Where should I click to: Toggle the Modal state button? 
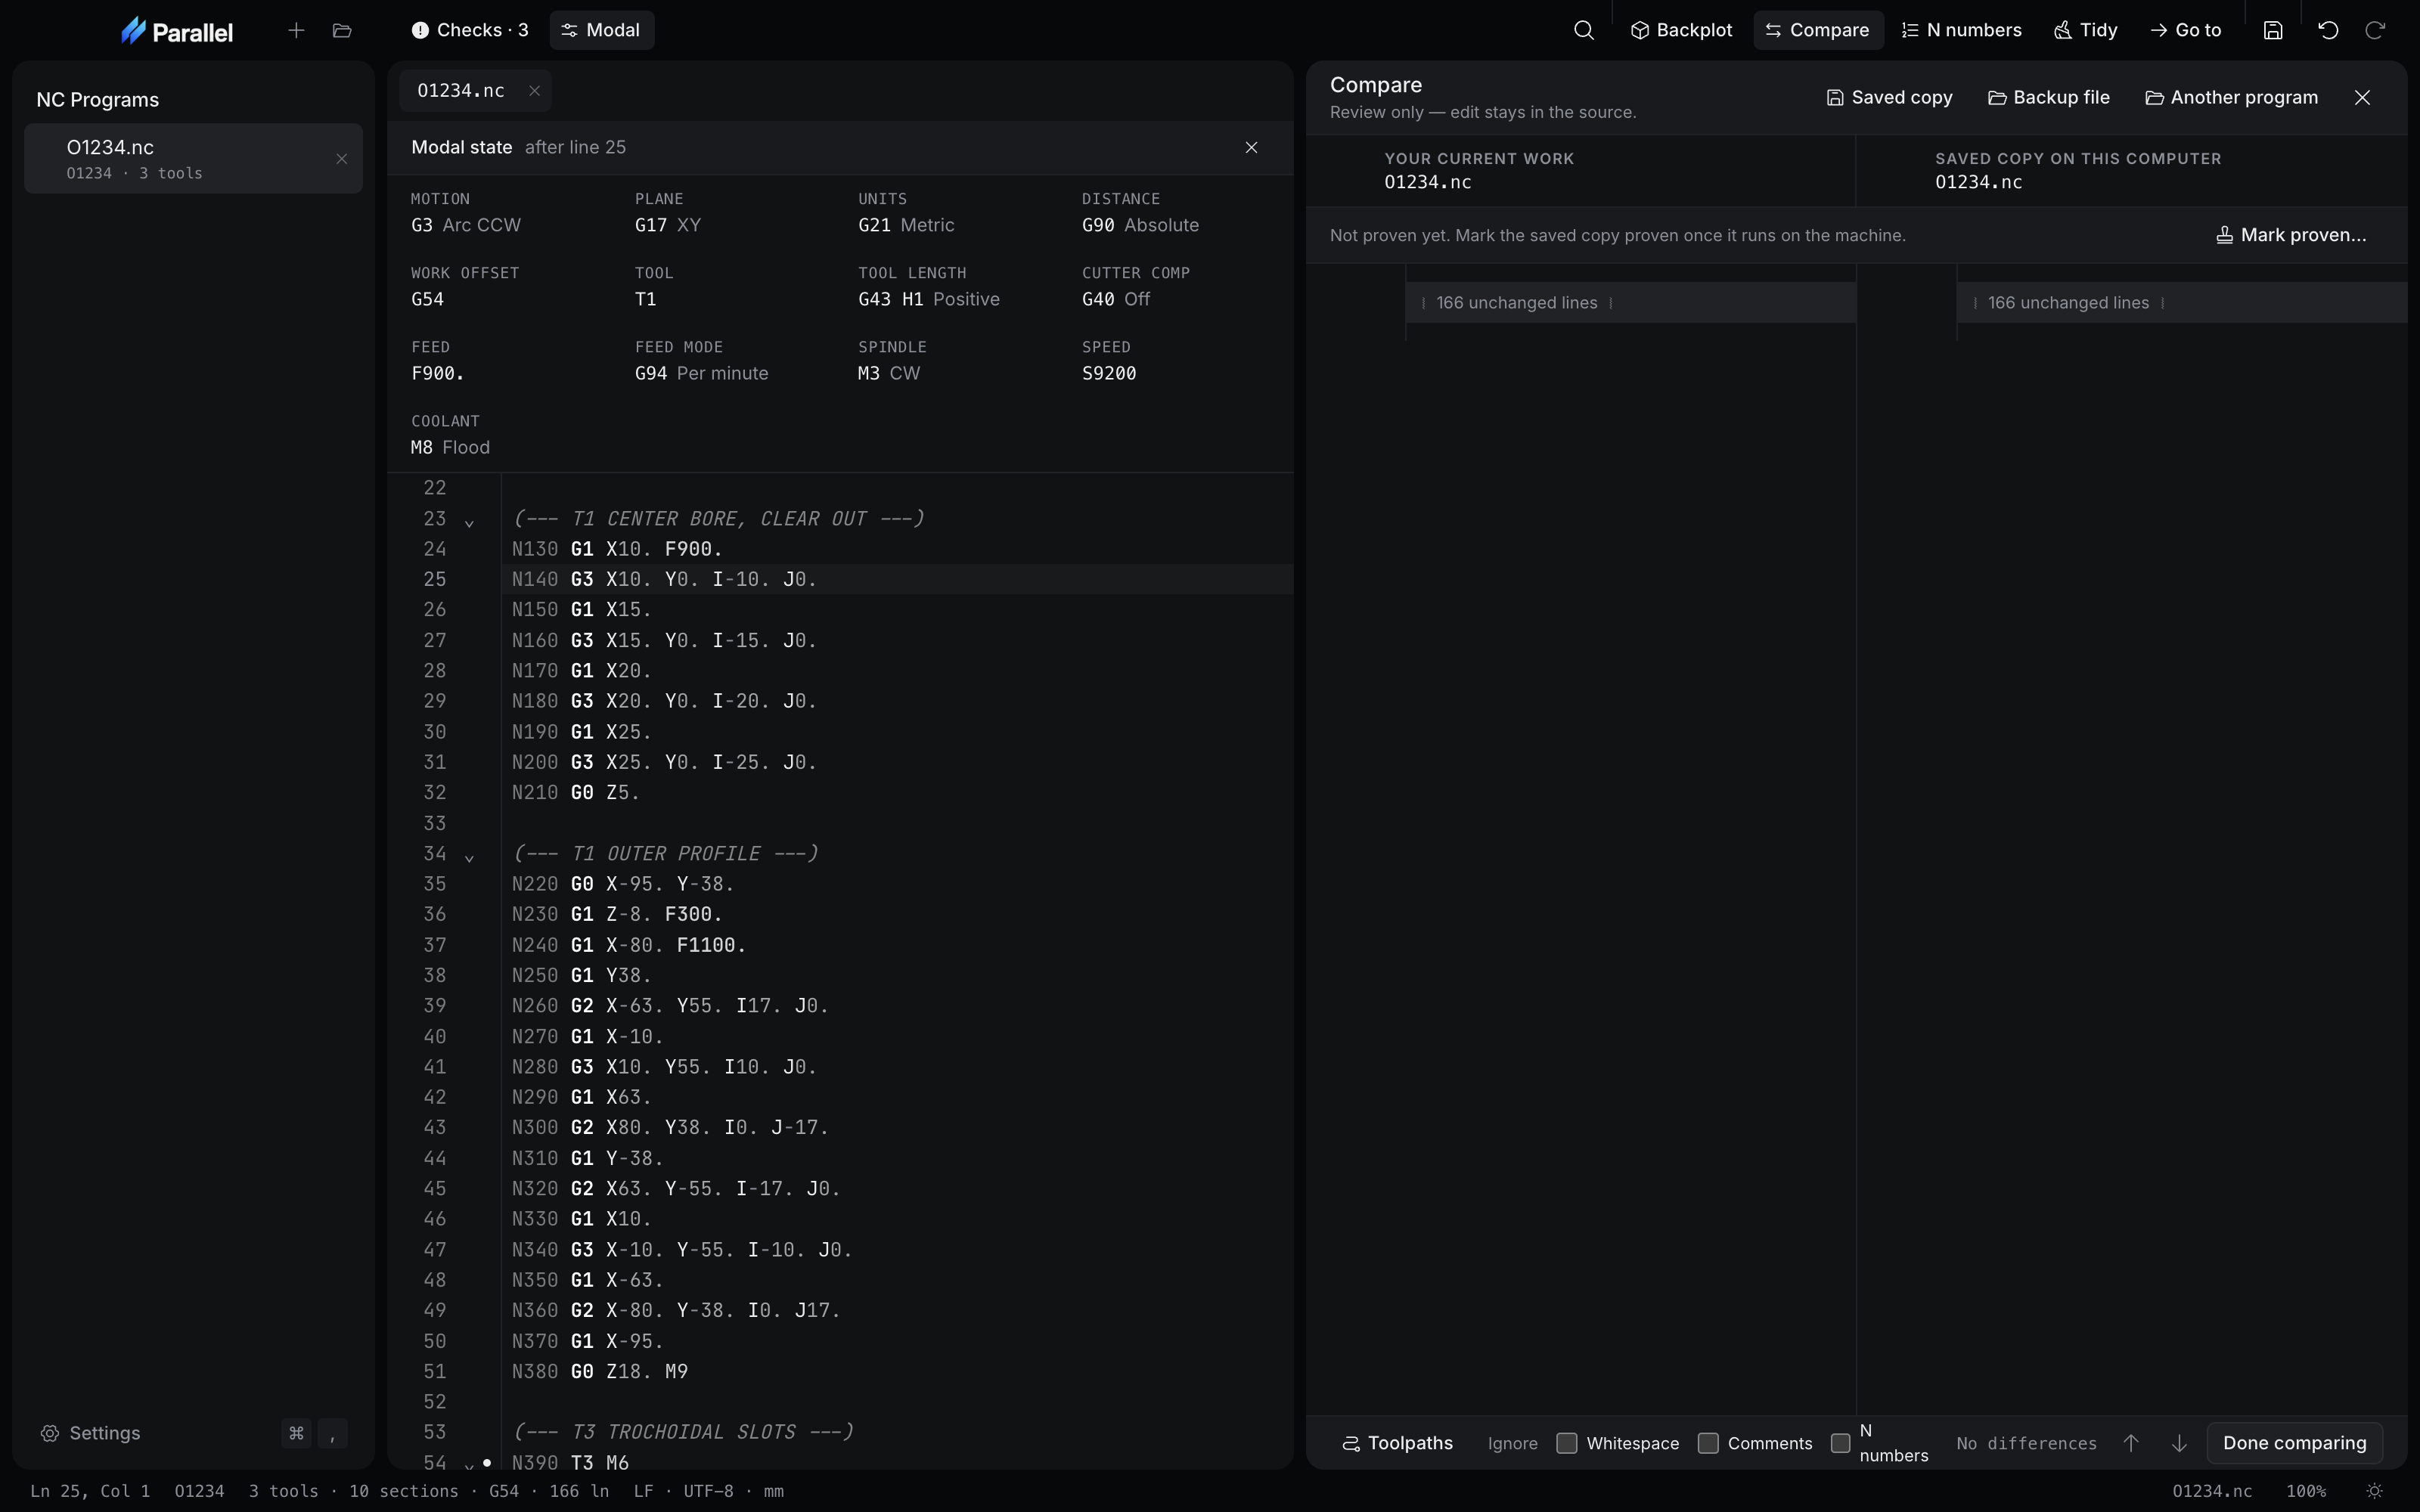click(602, 30)
